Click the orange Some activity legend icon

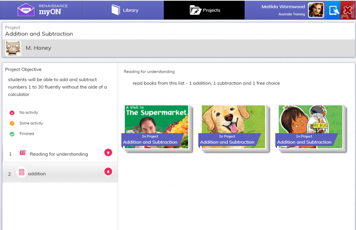12,123
